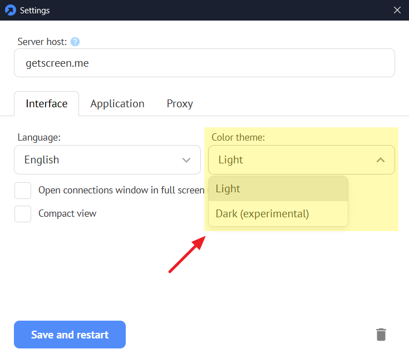Open the Proxy tab
Screen dimensions: 409x364
pos(180,104)
